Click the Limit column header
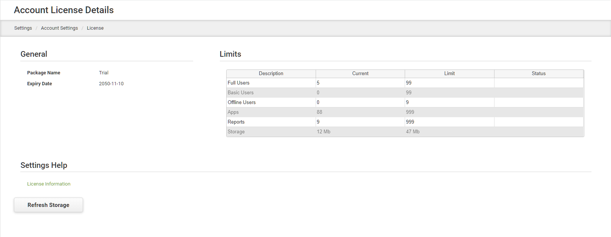Image resolution: width=611 pixels, height=237 pixels. 449,74
